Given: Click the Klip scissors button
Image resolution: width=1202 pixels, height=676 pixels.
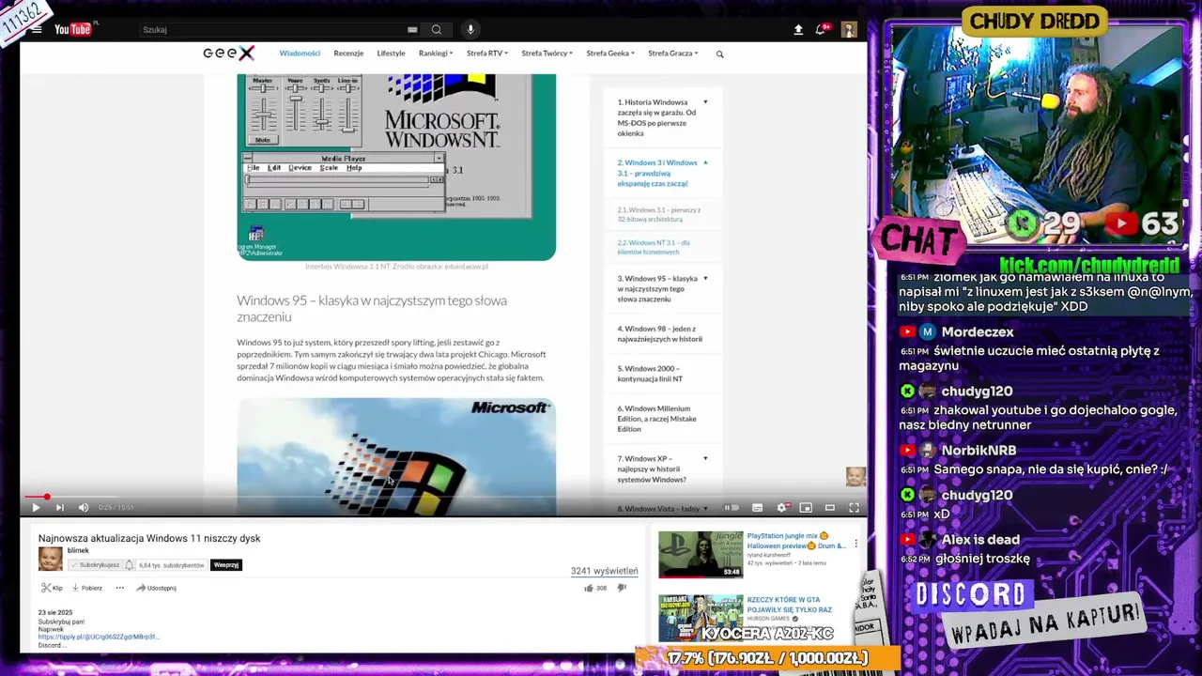Looking at the screenshot, I should pyautogui.click(x=52, y=588).
